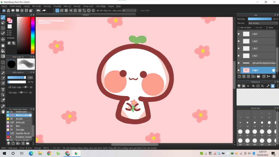Viewport: 279px width, 157px height.
Task: Select the Text tool
Action: pos(3,89)
